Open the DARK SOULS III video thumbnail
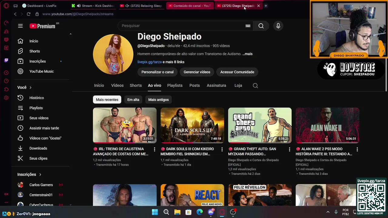The width and height of the screenshot is (388, 218). 192,125
